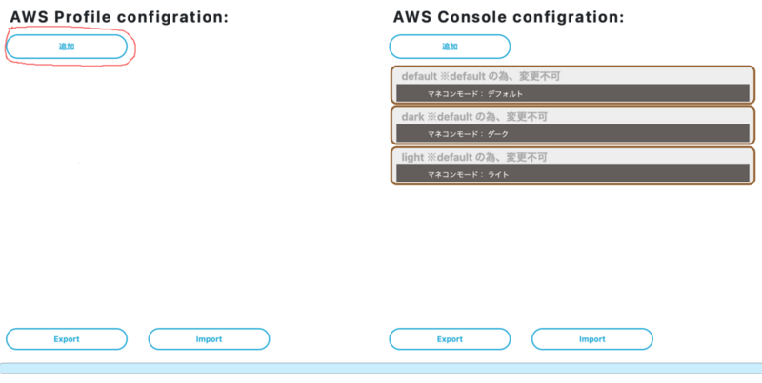Click the 'AWS Profile configration:' heading

pyautogui.click(x=119, y=17)
